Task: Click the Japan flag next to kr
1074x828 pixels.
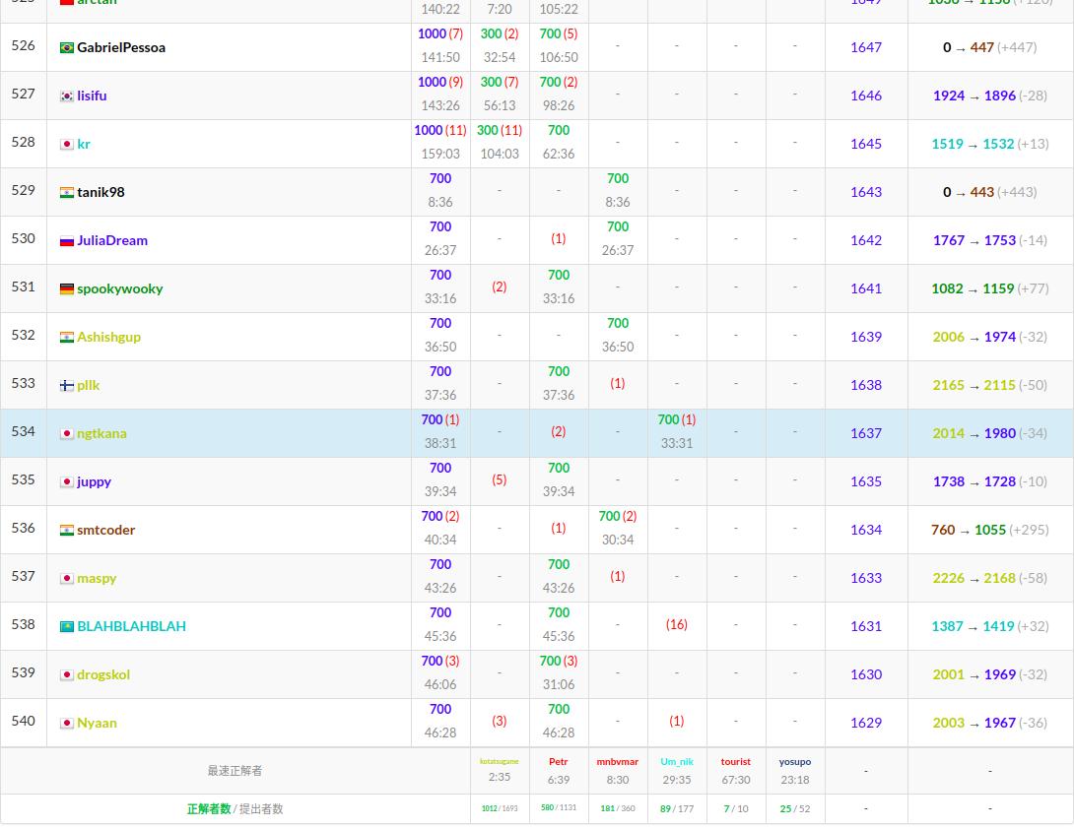Action: click(x=66, y=143)
